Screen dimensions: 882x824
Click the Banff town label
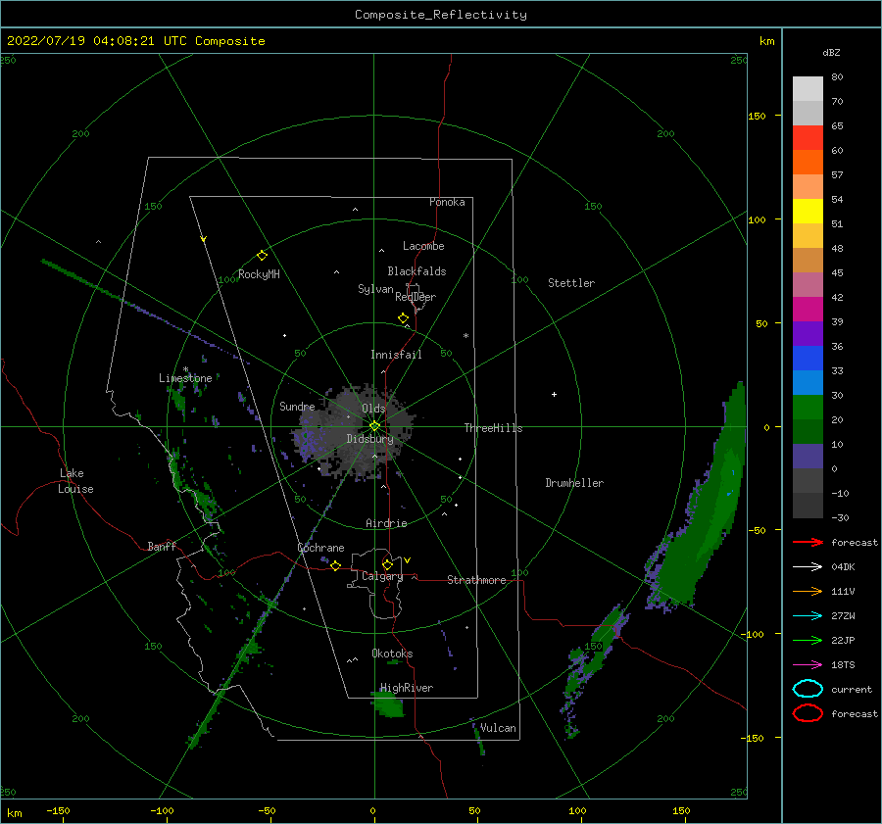(x=162, y=546)
